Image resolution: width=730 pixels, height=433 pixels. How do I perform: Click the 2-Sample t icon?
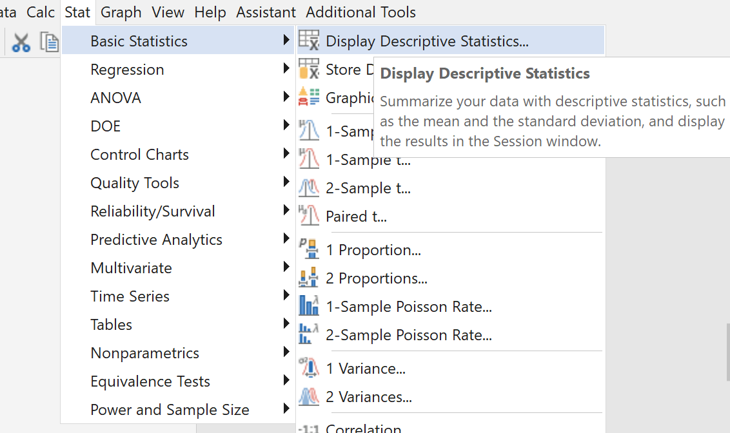(x=309, y=188)
